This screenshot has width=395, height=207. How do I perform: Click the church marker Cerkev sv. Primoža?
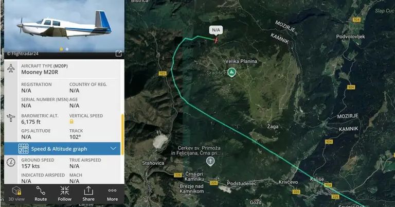click(x=210, y=161)
